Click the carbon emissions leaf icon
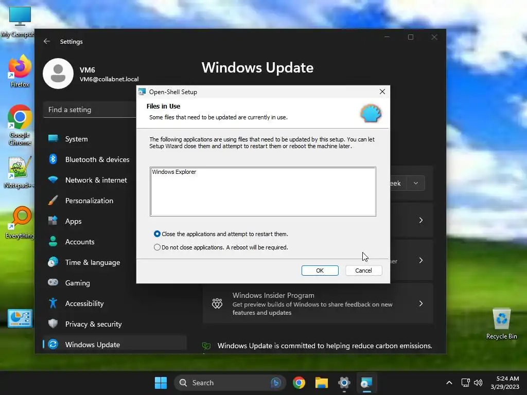Viewport: 527px width, 395px height. [x=206, y=346]
